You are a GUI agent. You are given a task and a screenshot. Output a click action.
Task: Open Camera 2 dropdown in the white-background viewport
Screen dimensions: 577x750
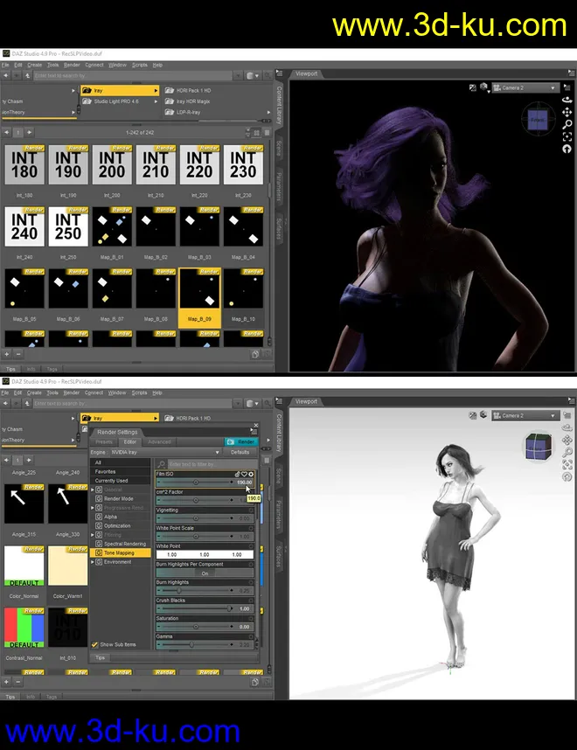(x=525, y=415)
